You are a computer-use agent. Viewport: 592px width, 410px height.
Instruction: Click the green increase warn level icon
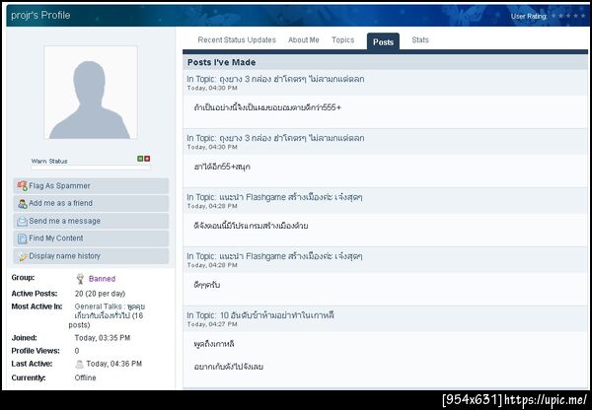point(140,159)
